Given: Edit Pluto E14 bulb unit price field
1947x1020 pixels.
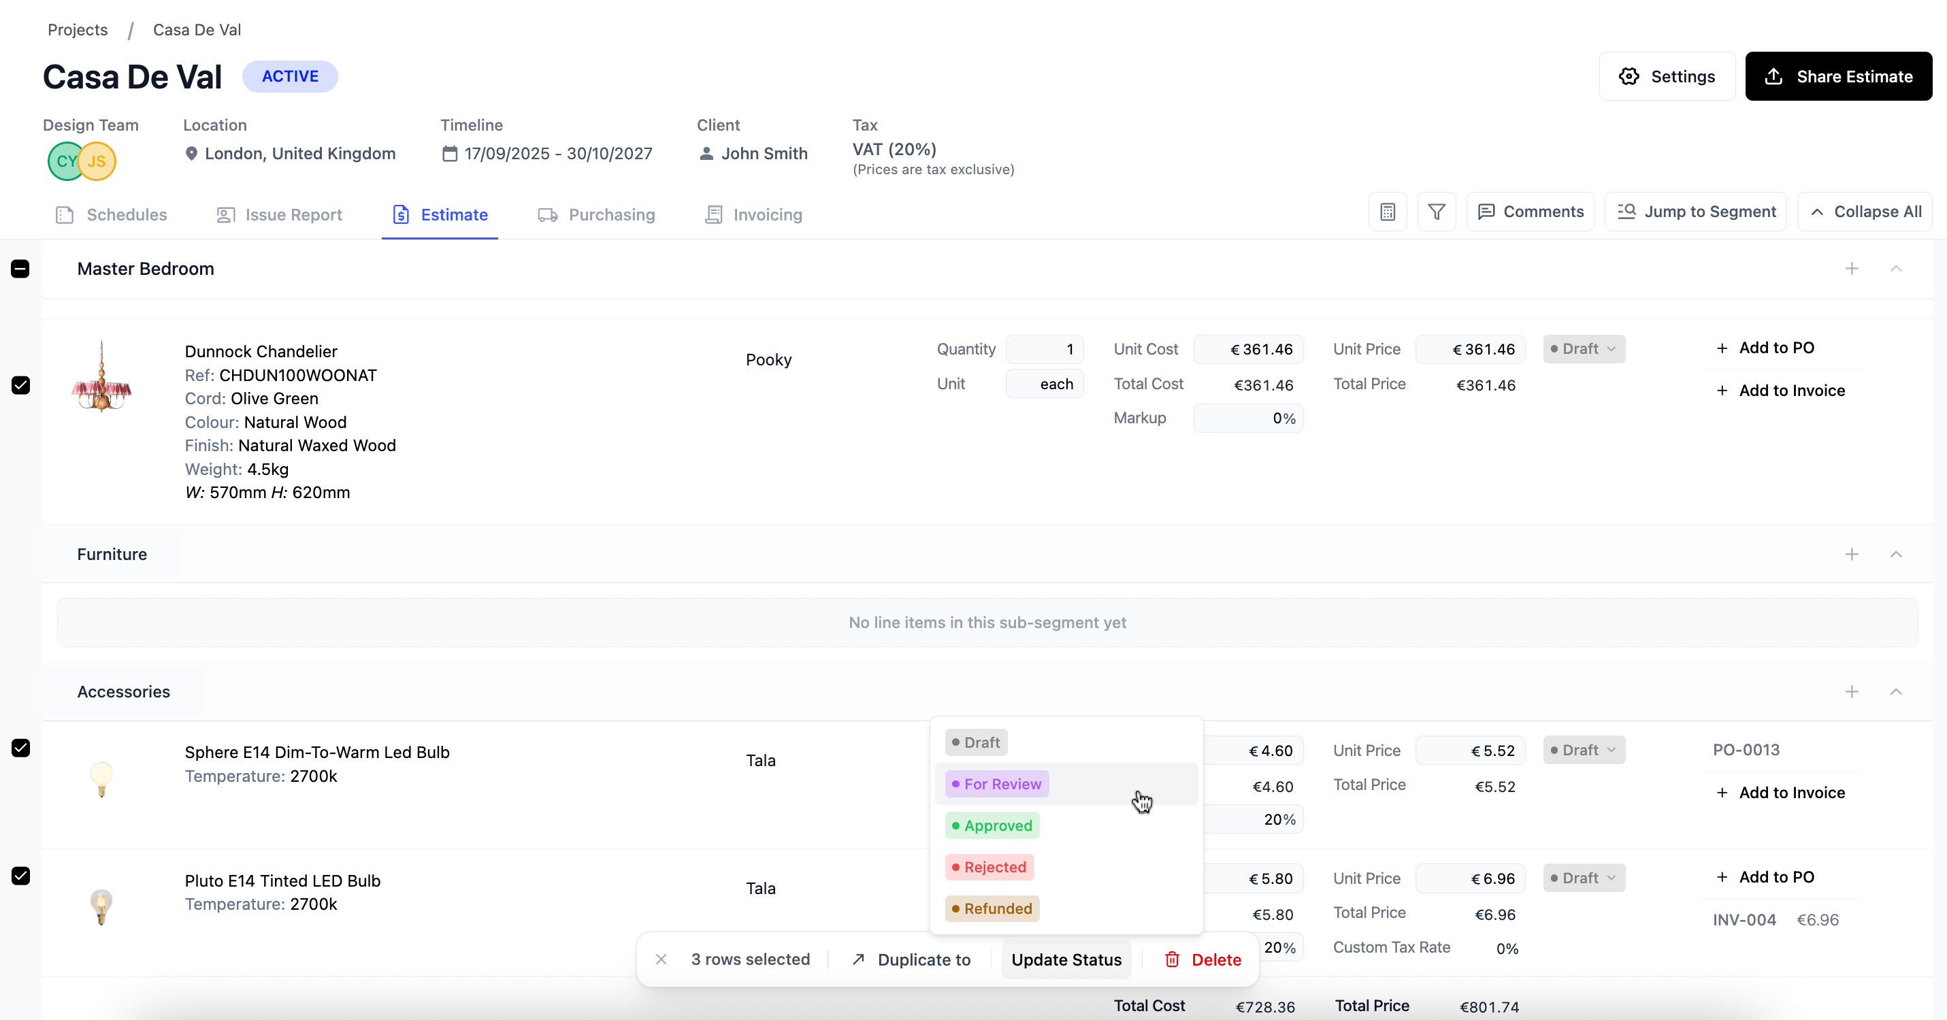Looking at the screenshot, I should [x=1471, y=878].
